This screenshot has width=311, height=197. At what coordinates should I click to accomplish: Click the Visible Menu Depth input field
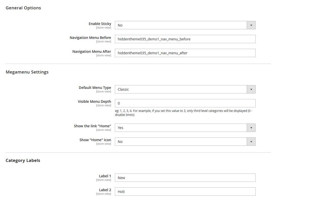185,103
